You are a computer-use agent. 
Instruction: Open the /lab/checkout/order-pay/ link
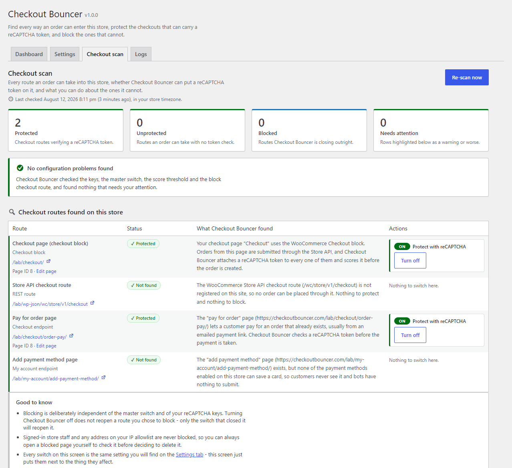pos(40,337)
